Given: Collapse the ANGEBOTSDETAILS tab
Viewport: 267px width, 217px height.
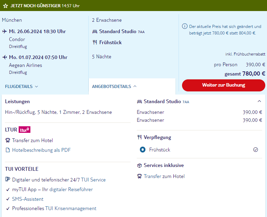Looking at the screenshot, I should point(114,87).
